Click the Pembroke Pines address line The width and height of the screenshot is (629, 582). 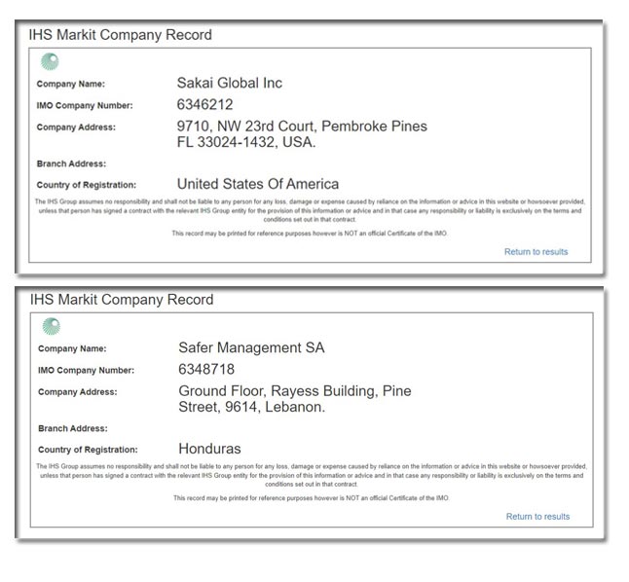pos(302,127)
